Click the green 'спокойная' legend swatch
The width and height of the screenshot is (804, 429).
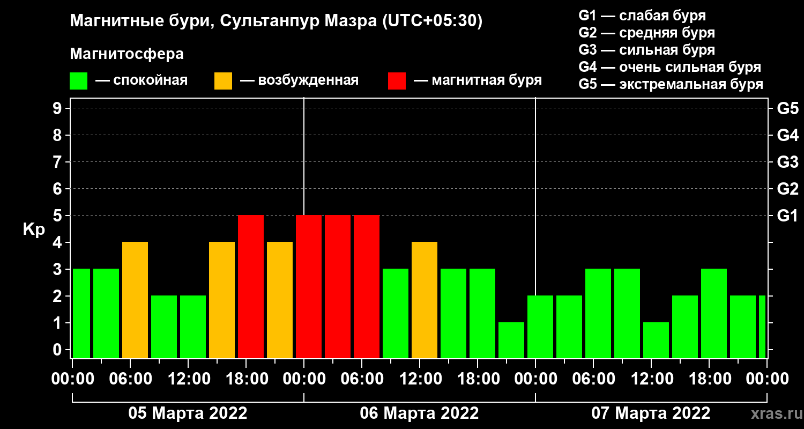(x=79, y=81)
